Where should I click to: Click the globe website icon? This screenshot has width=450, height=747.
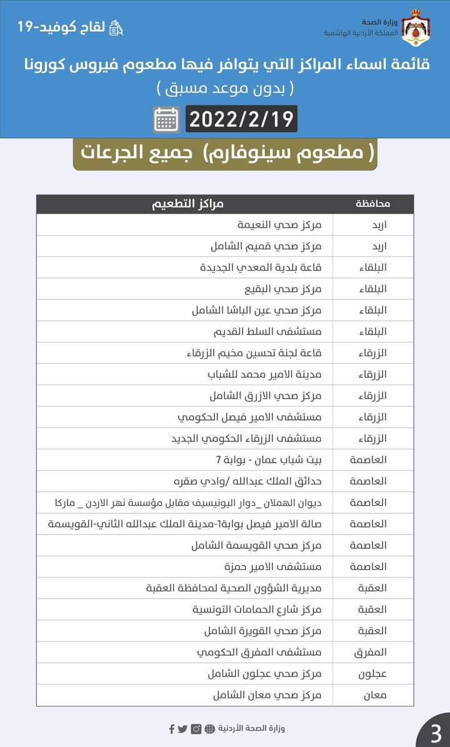tap(209, 728)
